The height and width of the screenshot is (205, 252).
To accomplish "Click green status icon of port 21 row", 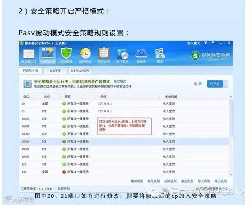I will tap(64, 111).
